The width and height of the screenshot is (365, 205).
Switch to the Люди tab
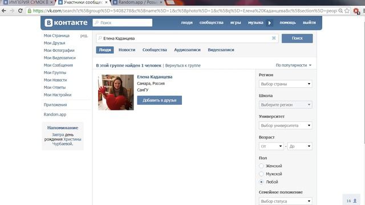(x=105, y=50)
